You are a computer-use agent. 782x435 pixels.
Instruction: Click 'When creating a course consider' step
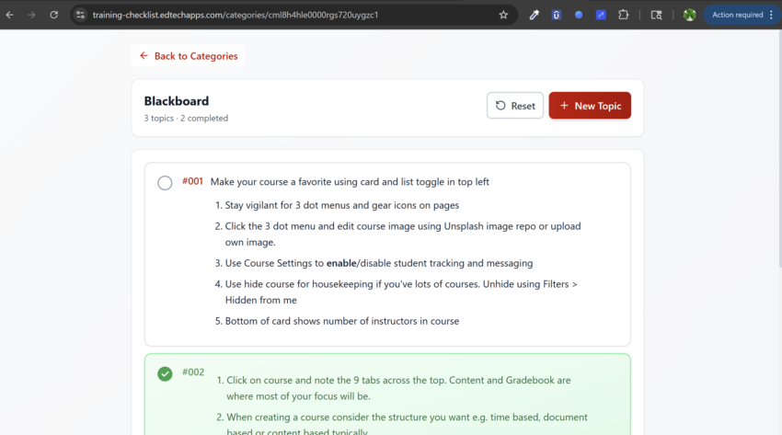click(x=407, y=424)
